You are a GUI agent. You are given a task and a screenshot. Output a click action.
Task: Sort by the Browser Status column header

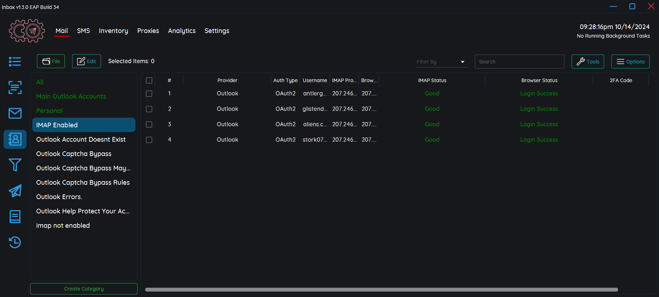pyautogui.click(x=539, y=80)
